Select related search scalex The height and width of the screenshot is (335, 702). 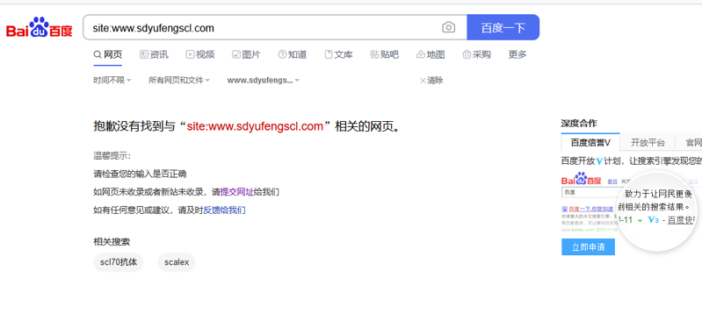pyautogui.click(x=177, y=262)
